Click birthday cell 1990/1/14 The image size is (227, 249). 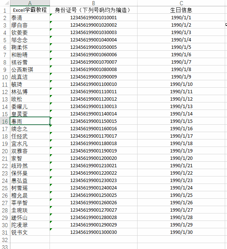[x=181, y=114]
